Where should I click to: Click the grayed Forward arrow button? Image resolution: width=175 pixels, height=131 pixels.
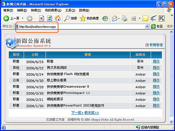(29, 19)
